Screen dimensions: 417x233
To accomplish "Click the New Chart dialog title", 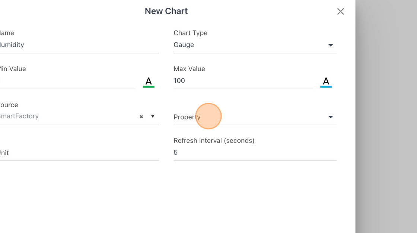I will [x=166, y=11].
